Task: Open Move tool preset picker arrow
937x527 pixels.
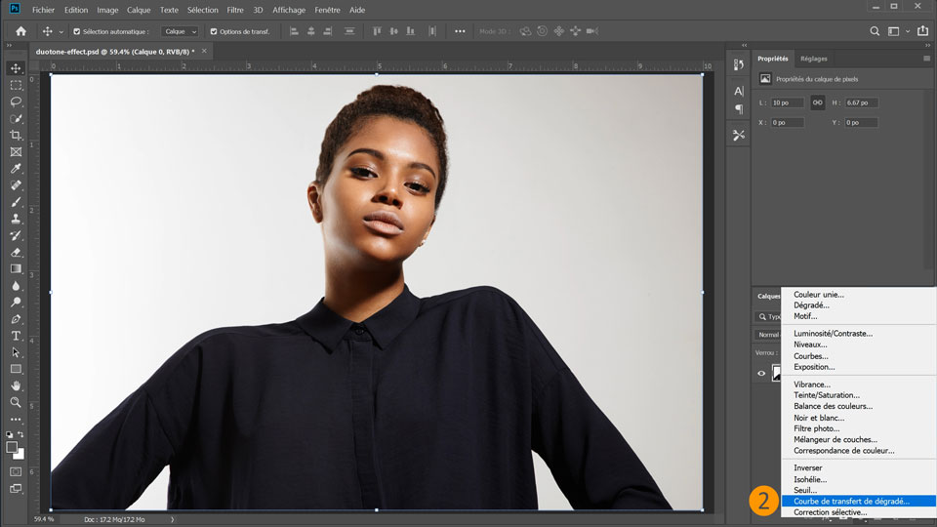Action: pos(61,31)
